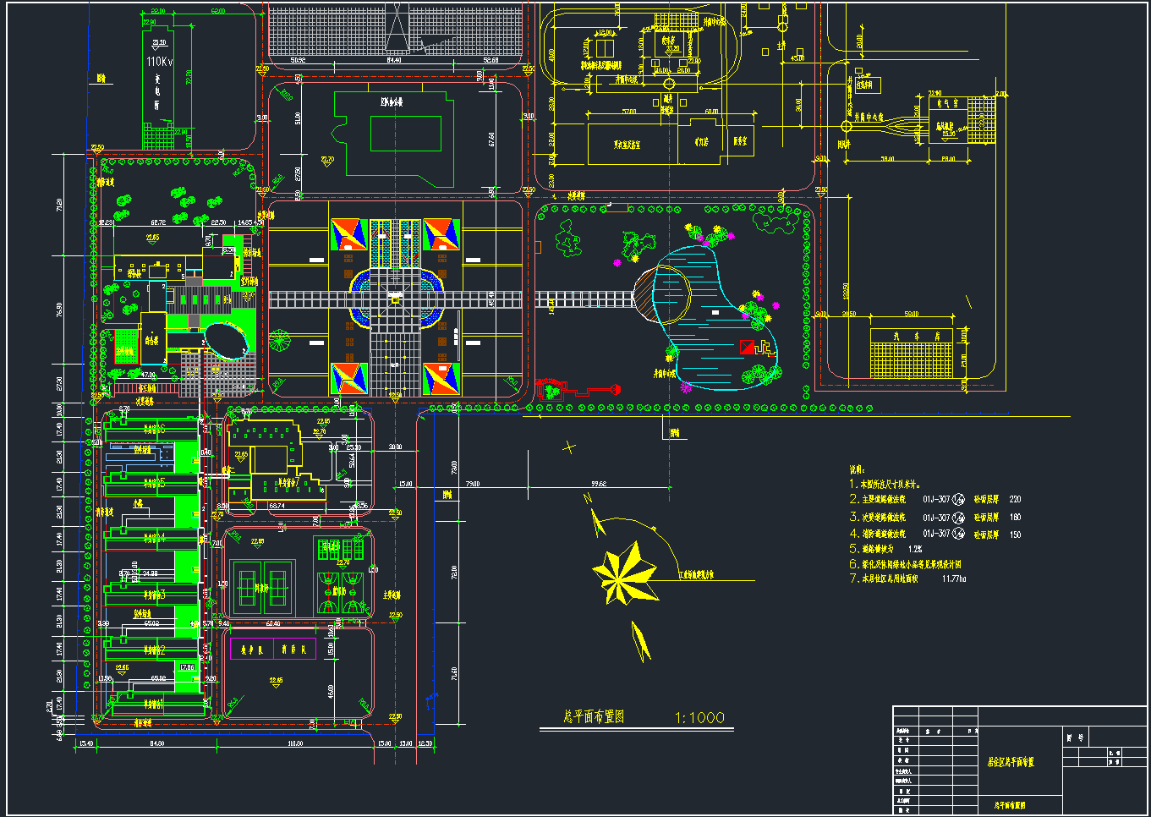Select the title block project name cell

point(1011,761)
